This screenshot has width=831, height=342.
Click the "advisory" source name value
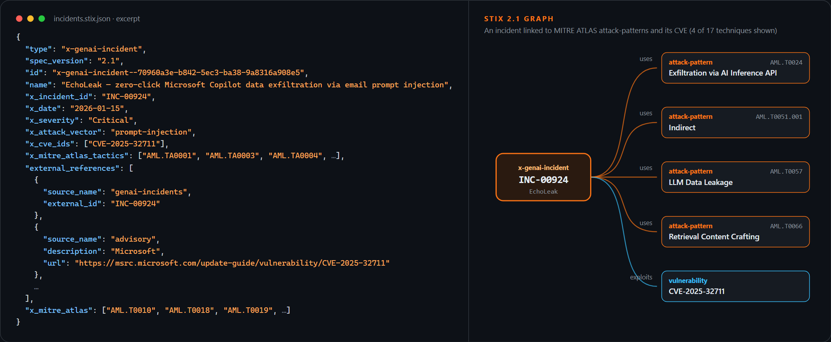(133, 239)
